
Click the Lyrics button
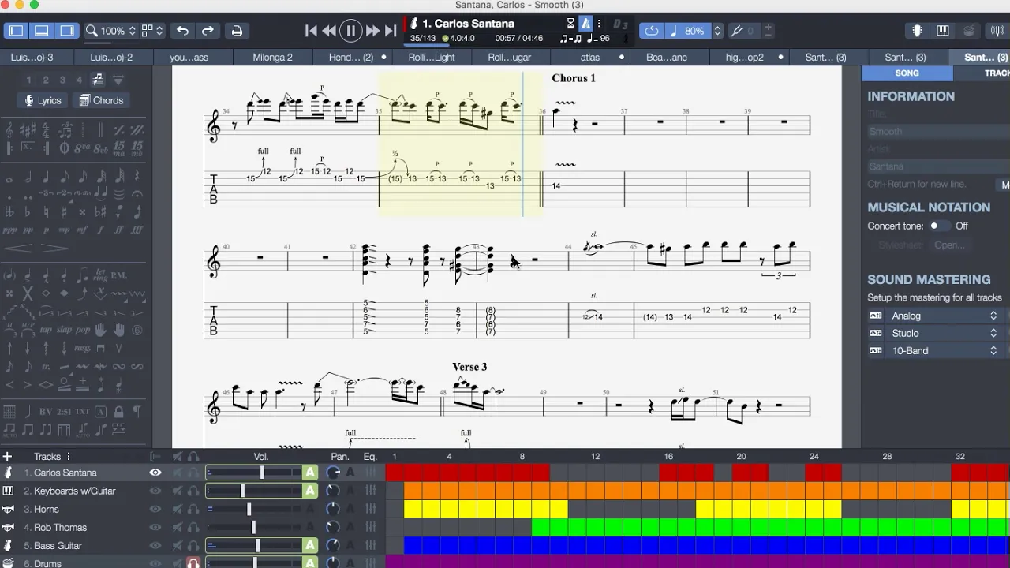click(43, 100)
